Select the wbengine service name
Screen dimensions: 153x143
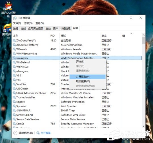22,71
